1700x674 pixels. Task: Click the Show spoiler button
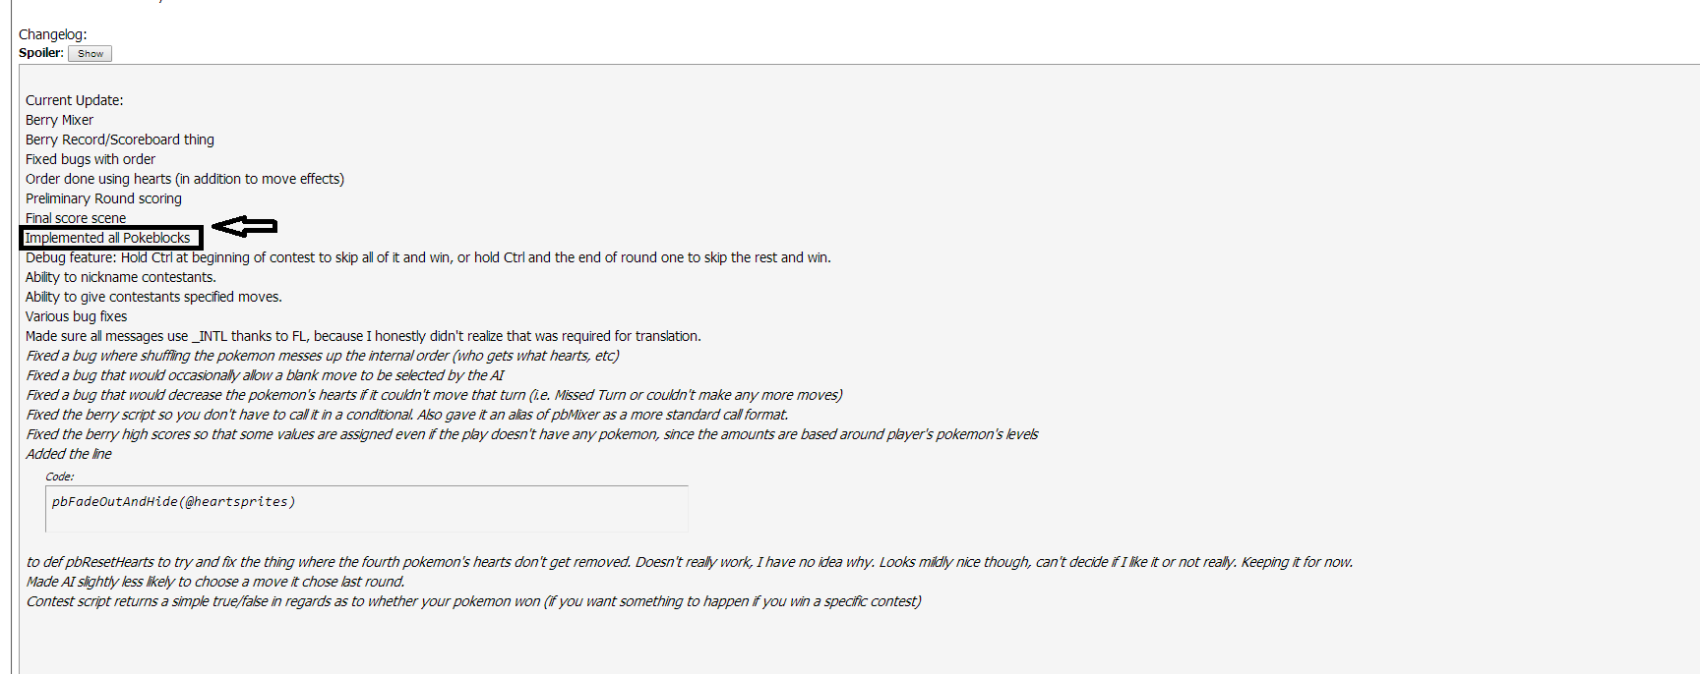90,54
